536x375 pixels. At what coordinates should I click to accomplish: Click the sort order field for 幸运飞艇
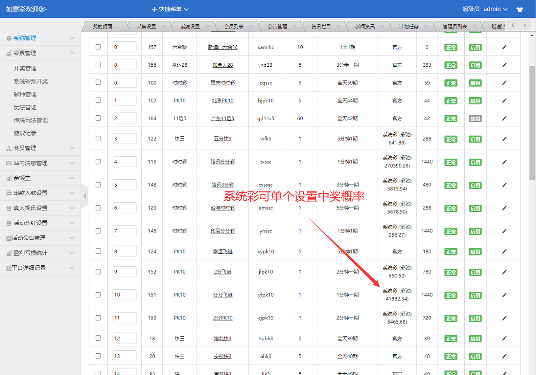pyautogui.click(x=125, y=251)
